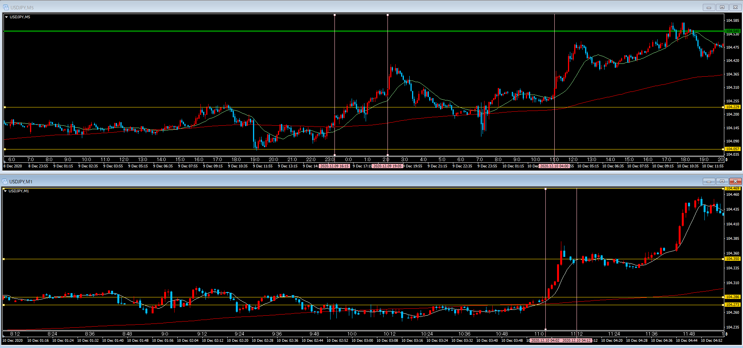
Task: Close the USDJPY,M5 chart window
Action: click(735, 7)
